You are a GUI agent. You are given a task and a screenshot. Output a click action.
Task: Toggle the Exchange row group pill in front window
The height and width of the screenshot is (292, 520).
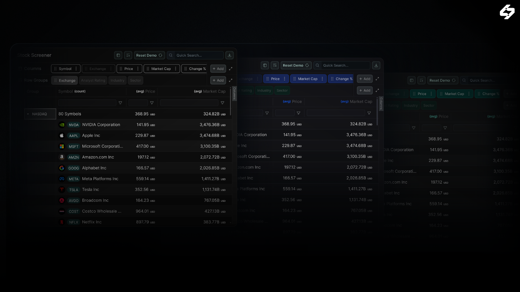65,80
